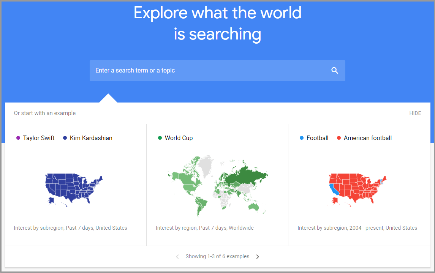Select the American football label
435x273 pixels.
tap(368, 138)
